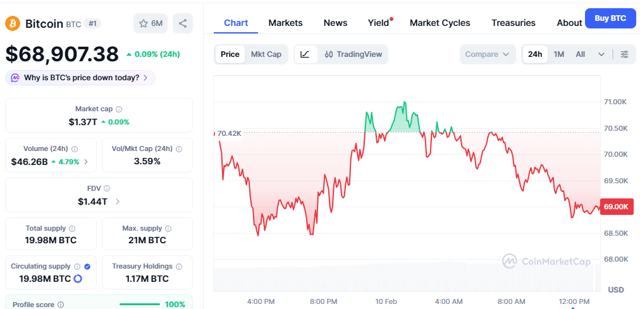Click the Profile score progress bar
Image resolution: width=640 pixels, height=309 pixels.
pyautogui.click(x=139, y=305)
